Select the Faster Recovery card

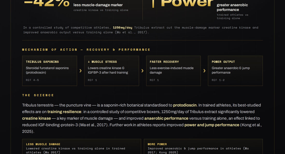tap(173, 71)
